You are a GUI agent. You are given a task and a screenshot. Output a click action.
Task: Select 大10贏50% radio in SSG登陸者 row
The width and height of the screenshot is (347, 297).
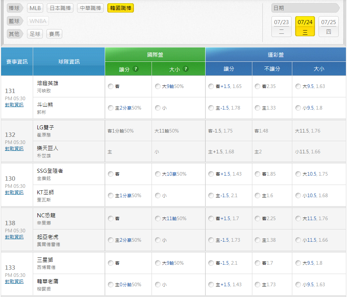click(158, 174)
